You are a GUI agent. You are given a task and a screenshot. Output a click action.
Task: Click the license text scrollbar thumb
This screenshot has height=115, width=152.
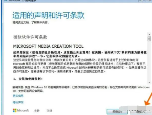point(149,39)
